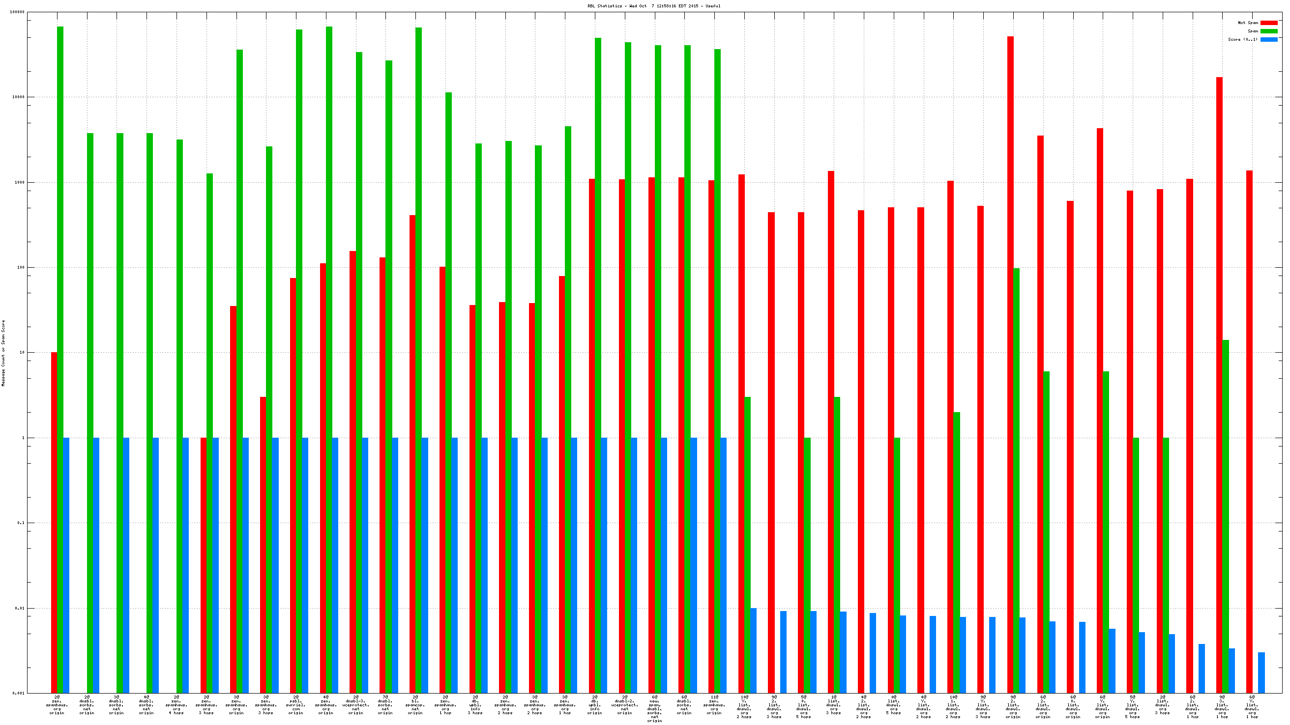Click the bl.spamcop.net origin axis label
This screenshot has height=725, width=1290.
415,704
